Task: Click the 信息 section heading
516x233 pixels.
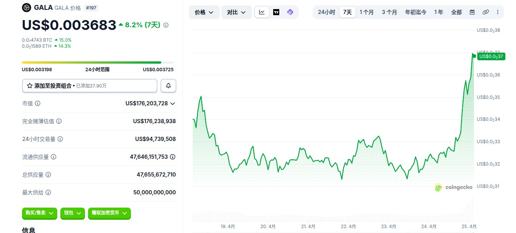Action: tap(29, 230)
